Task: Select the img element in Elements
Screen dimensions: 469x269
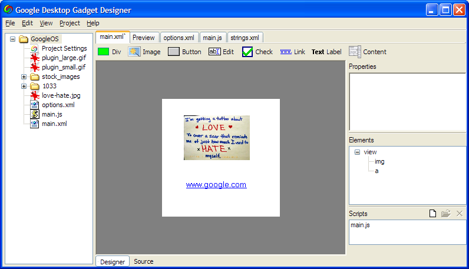Action: click(379, 162)
